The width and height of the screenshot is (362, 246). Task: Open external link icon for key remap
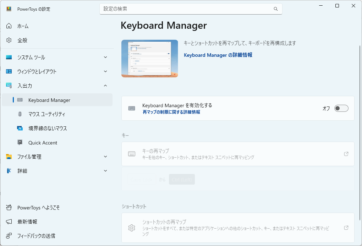[346, 154]
